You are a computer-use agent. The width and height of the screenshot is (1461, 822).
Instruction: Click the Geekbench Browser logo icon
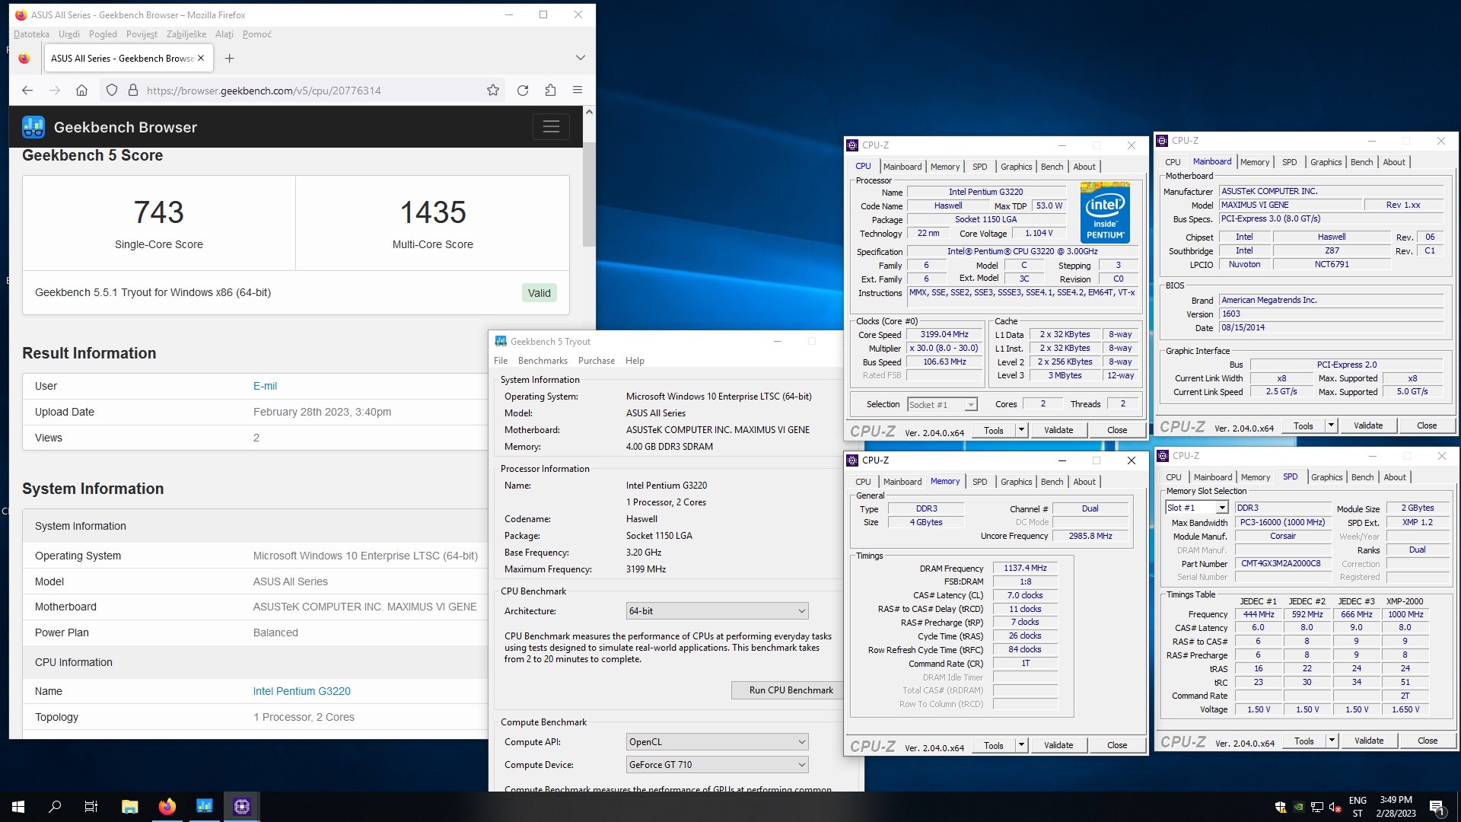(x=33, y=127)
